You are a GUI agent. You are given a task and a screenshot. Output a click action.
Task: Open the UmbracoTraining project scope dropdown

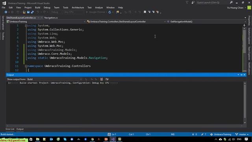(46, 22)
